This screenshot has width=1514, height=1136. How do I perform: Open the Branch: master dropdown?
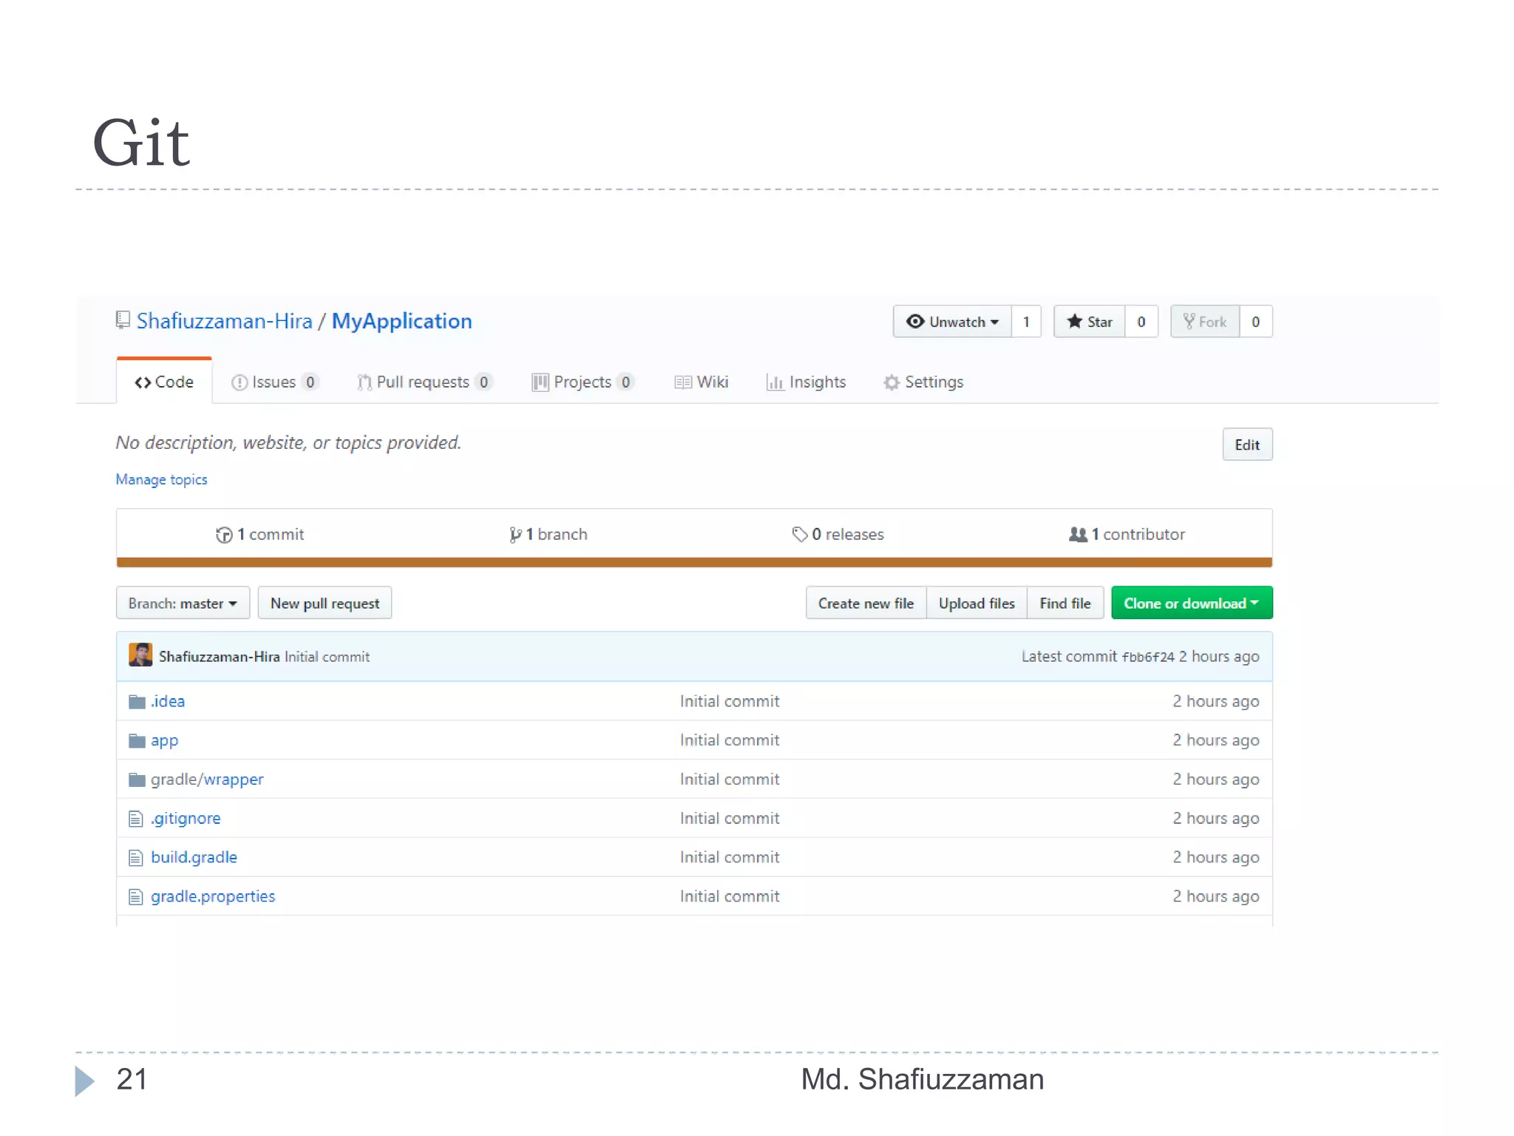tap(183, 603)
